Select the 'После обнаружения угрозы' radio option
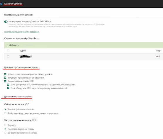The image size is (163, 139). (5, 129)
